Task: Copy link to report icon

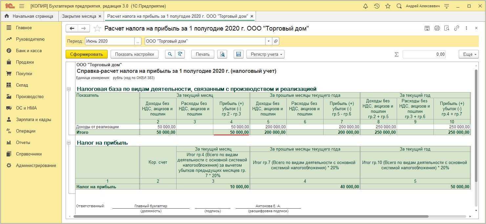Action: click(456, 28)
